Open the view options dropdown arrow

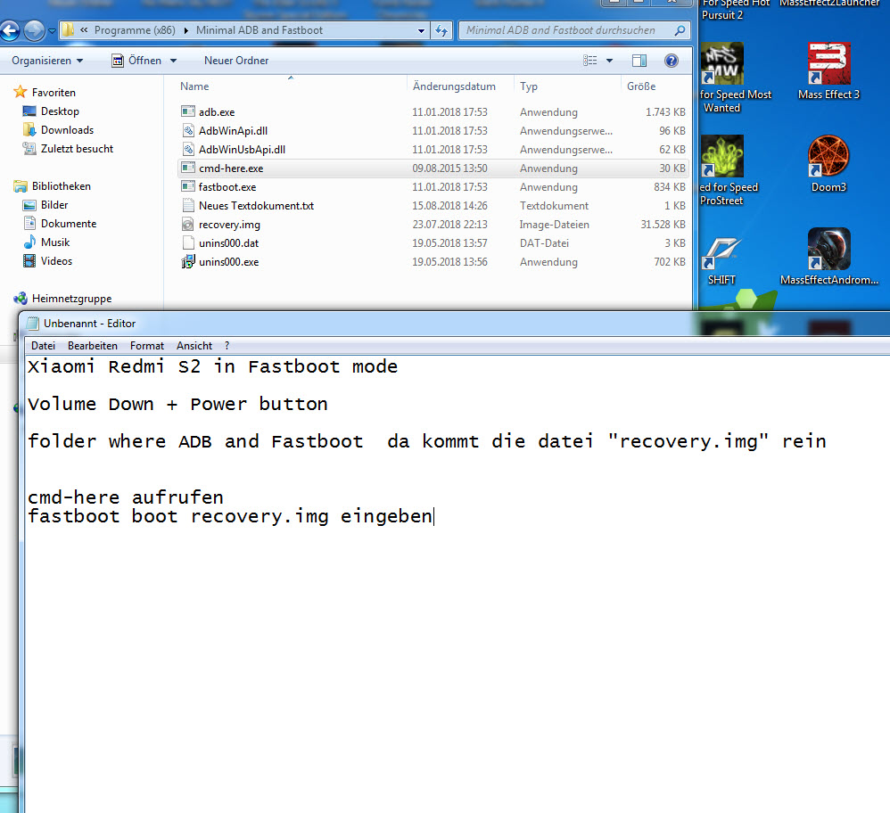(x=610, y=61)
